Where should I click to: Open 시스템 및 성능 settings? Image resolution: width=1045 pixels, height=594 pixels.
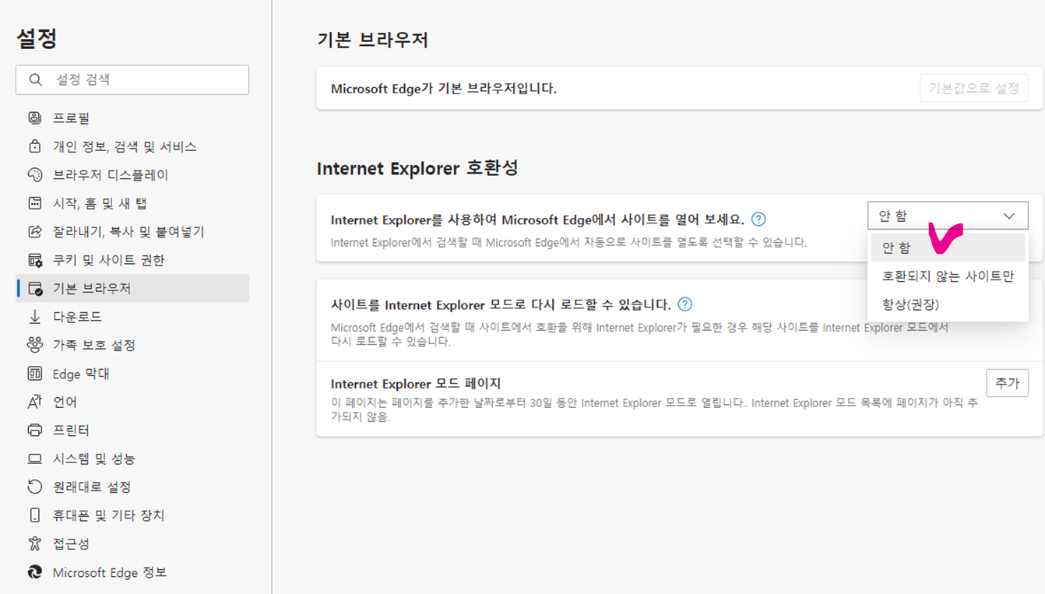point(132,459)
